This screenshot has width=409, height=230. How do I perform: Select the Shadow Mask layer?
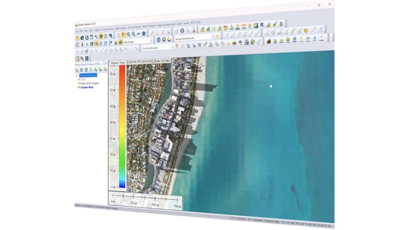click(87, 87)
